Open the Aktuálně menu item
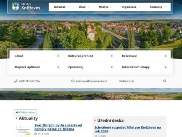Viewport: 182px width, 137px height. [x=59, y=7]
